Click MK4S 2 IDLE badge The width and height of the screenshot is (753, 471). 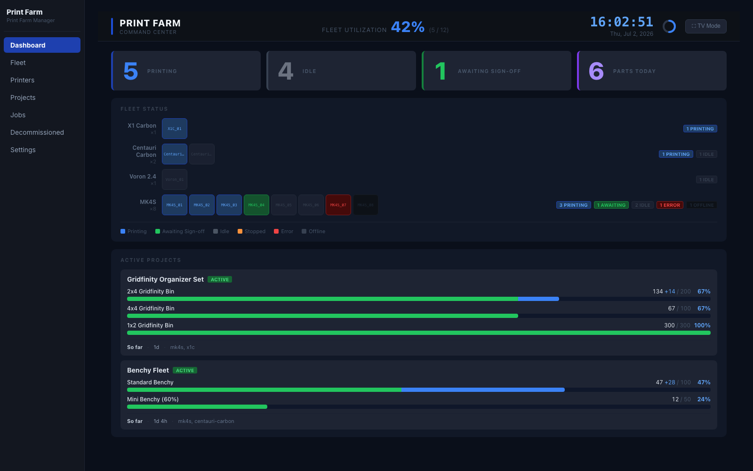(x=642, y=205)
